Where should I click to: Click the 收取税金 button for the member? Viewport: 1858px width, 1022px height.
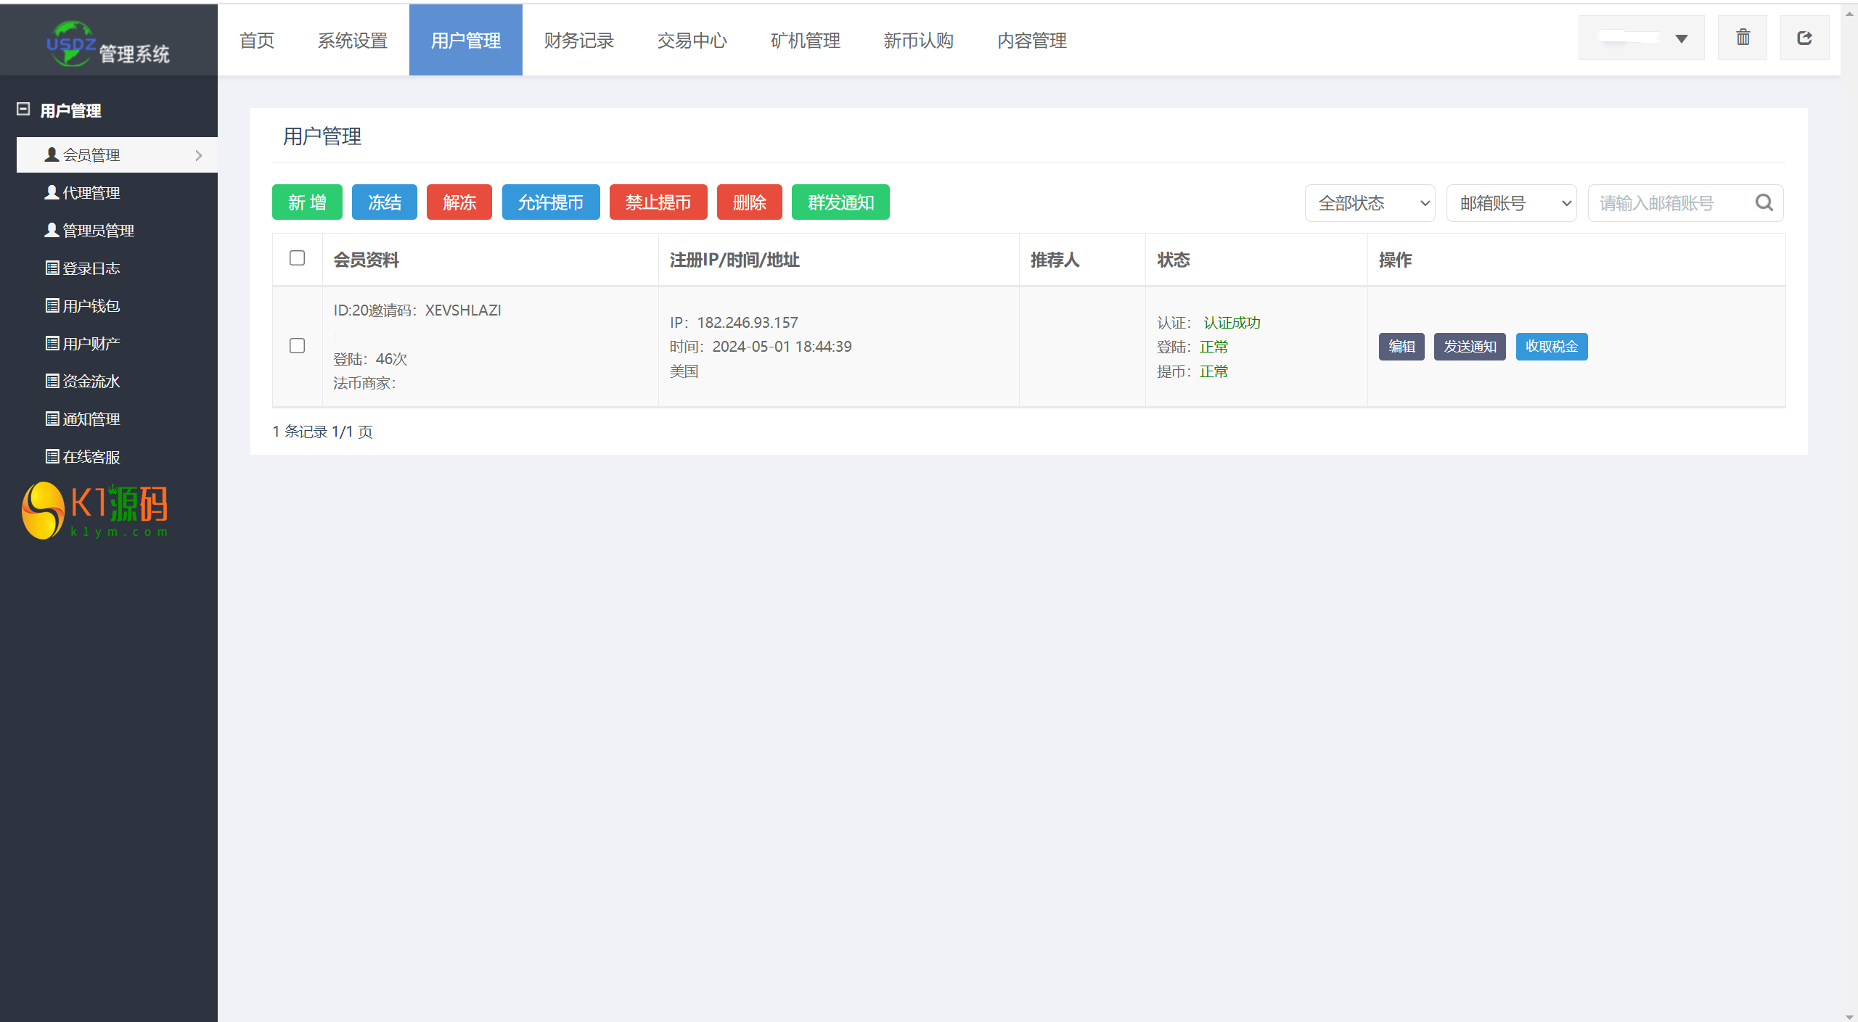coord(1551,347)
